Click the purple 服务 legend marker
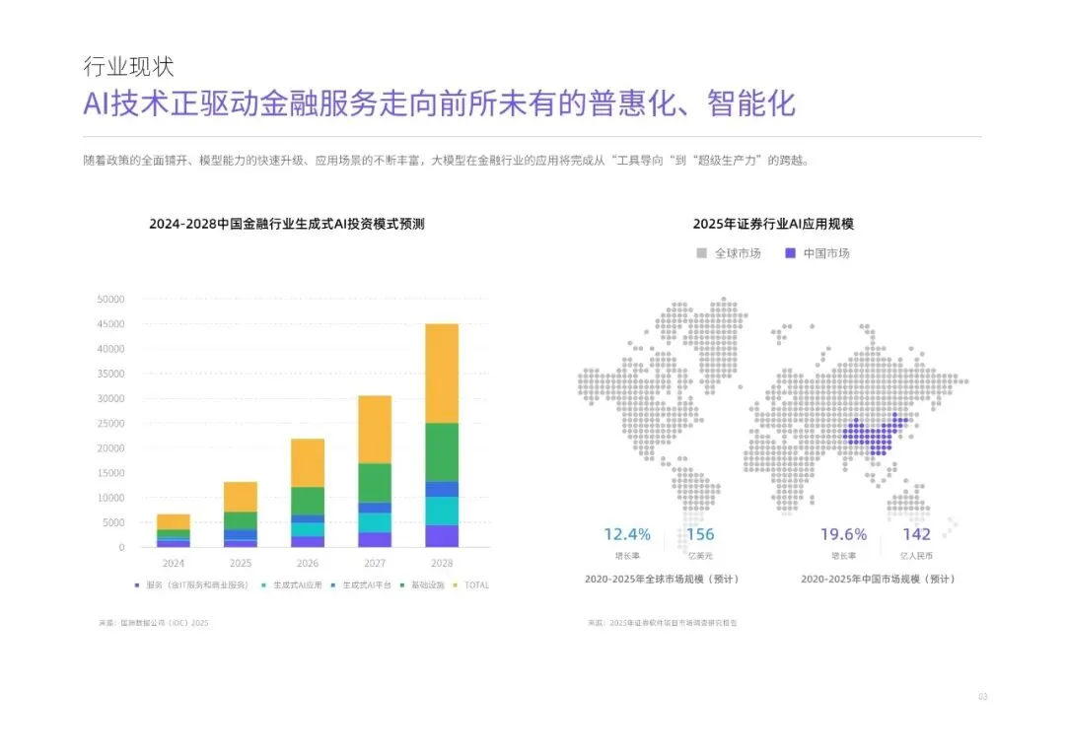 coord(136,585)
